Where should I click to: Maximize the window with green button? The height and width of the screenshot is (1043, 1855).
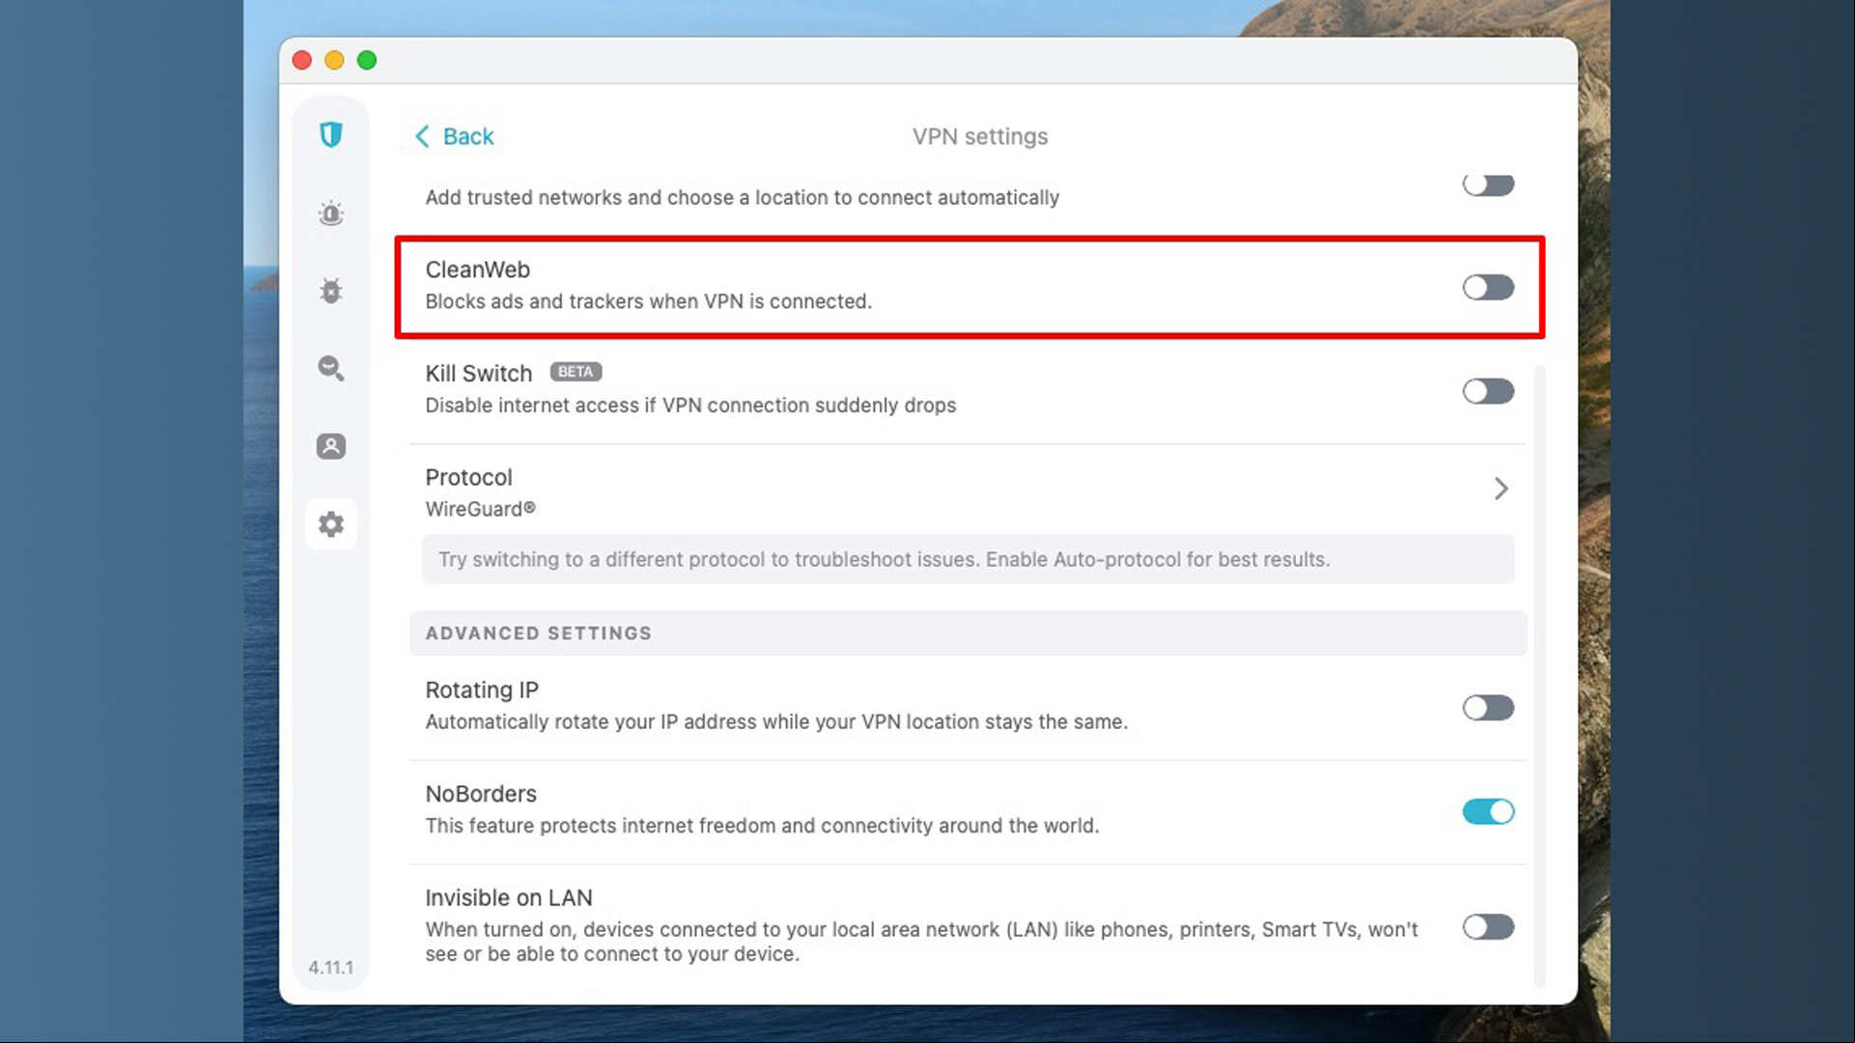367,60
